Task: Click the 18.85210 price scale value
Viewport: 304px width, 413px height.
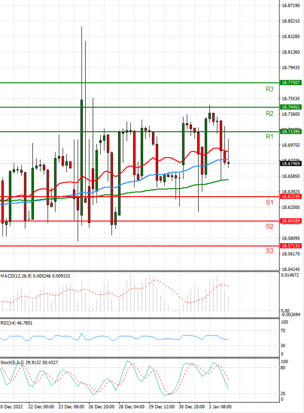Action: click(291, 21)
